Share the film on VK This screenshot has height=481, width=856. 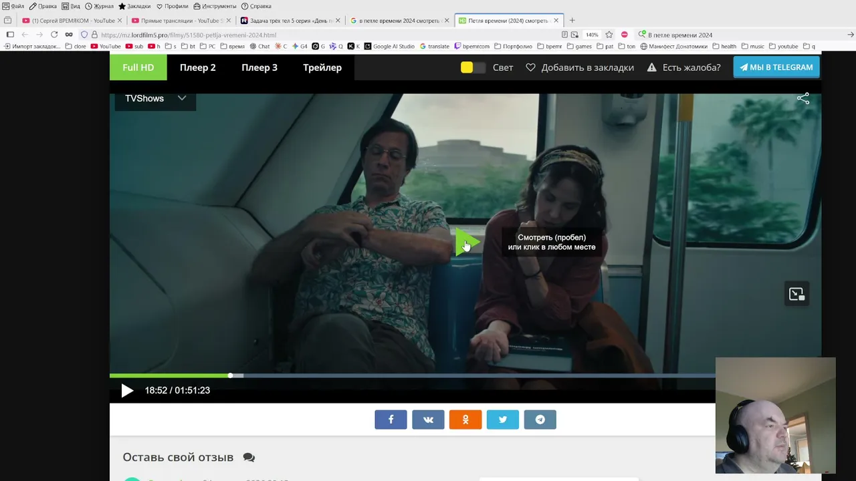point(428,420)
